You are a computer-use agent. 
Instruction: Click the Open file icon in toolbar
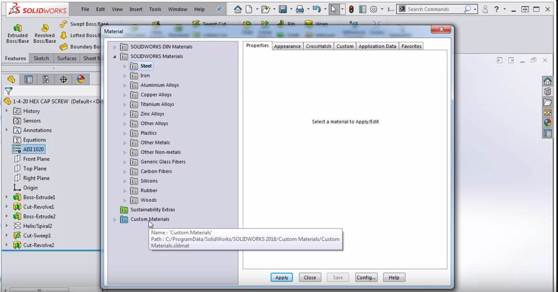point(265,9)
